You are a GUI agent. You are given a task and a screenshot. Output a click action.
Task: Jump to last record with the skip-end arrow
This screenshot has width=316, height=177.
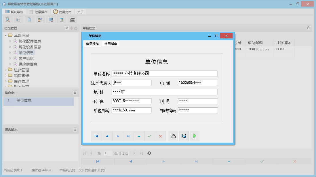click(x=128, y=136)
